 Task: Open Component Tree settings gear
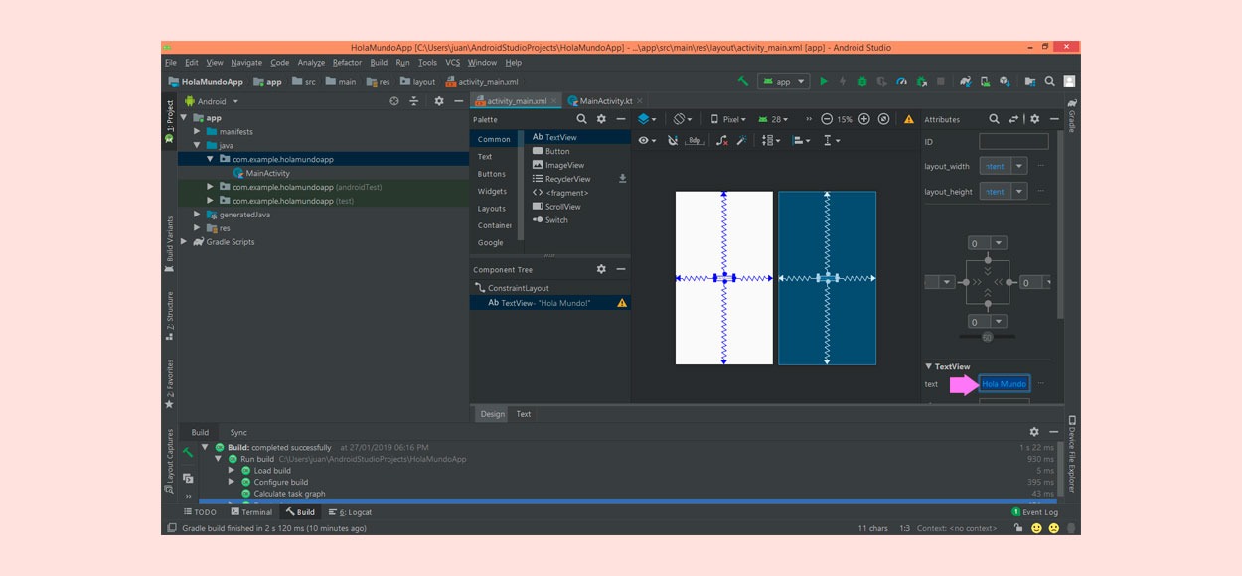pyautogui.click(x=601, y=269)
